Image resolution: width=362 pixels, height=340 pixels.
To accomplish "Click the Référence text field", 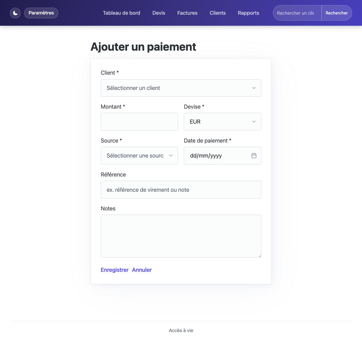I will click(181, 190).
